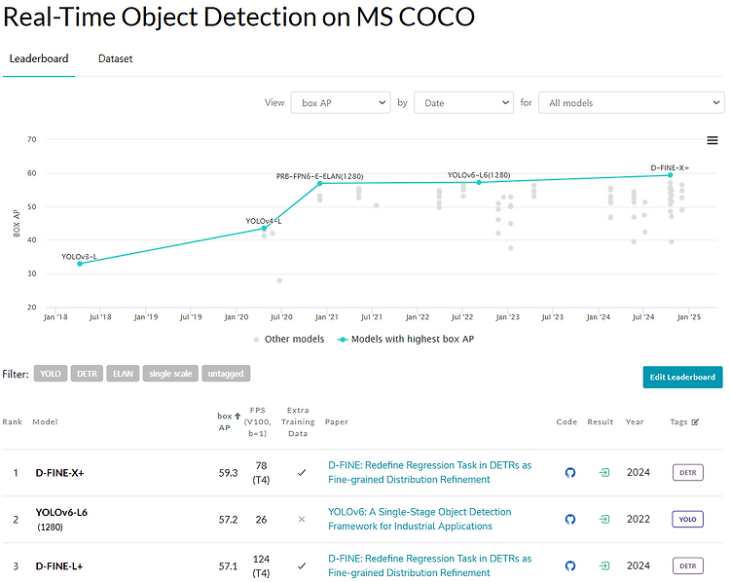Toggle the YOLO filter tag
Screen dimensions: 730x582
[51, 374]
